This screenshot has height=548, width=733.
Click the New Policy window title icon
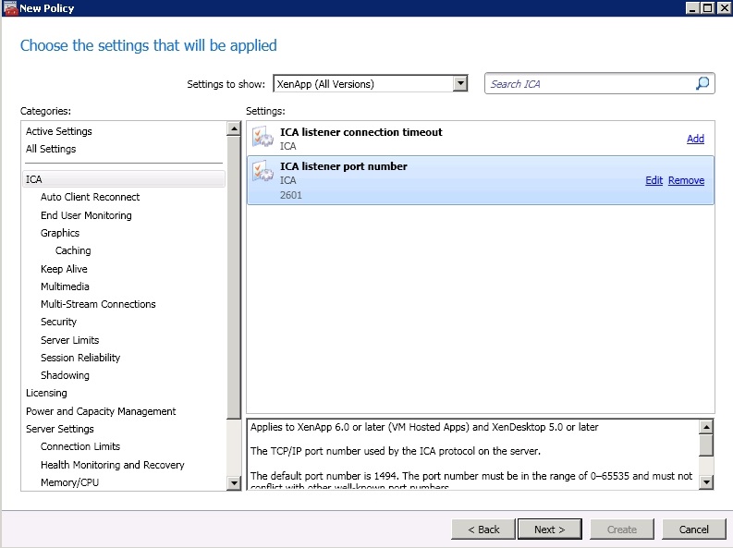[10, 8]
